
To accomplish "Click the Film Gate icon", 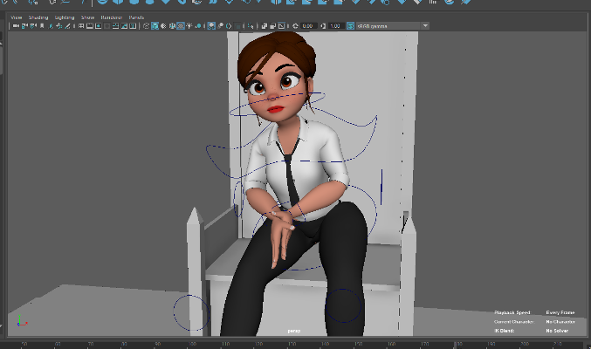I will 89,26.
